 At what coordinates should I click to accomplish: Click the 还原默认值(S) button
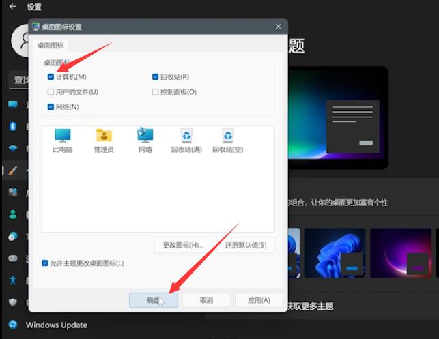(x=246, y=245)
